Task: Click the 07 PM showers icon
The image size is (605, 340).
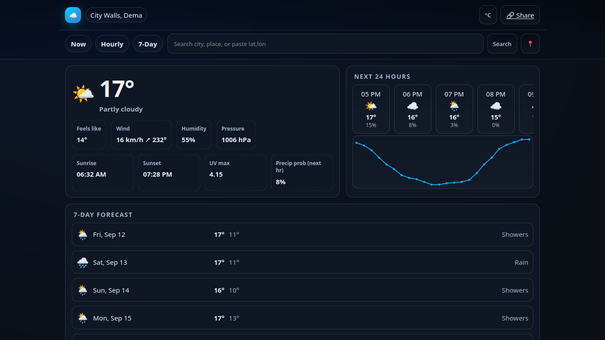Action: (x=454, y=106)
